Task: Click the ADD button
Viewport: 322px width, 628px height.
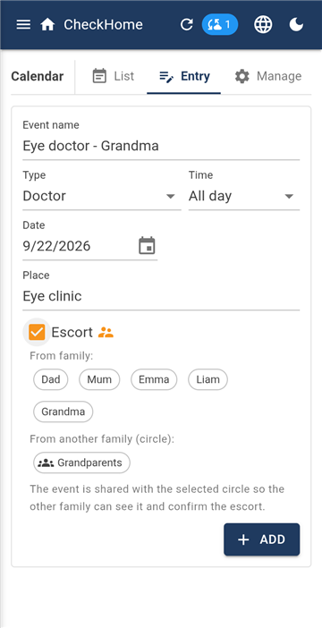Action: tap(261, 539)
